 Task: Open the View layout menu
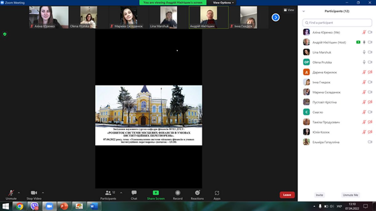[289, 10]
